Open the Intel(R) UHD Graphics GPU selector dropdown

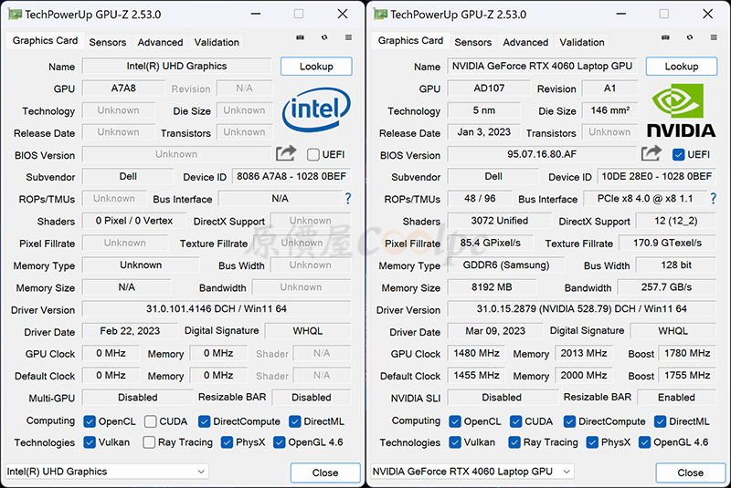[x=106, y=472]
